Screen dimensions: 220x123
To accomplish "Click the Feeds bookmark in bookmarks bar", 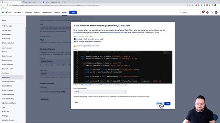I will point(4,8).
